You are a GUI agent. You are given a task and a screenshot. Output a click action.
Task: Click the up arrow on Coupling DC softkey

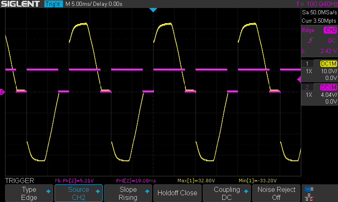point(246,191)
